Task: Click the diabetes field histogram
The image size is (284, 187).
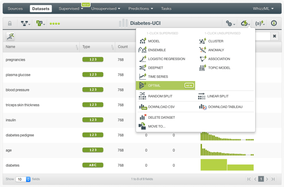Action: coord(227,165)
